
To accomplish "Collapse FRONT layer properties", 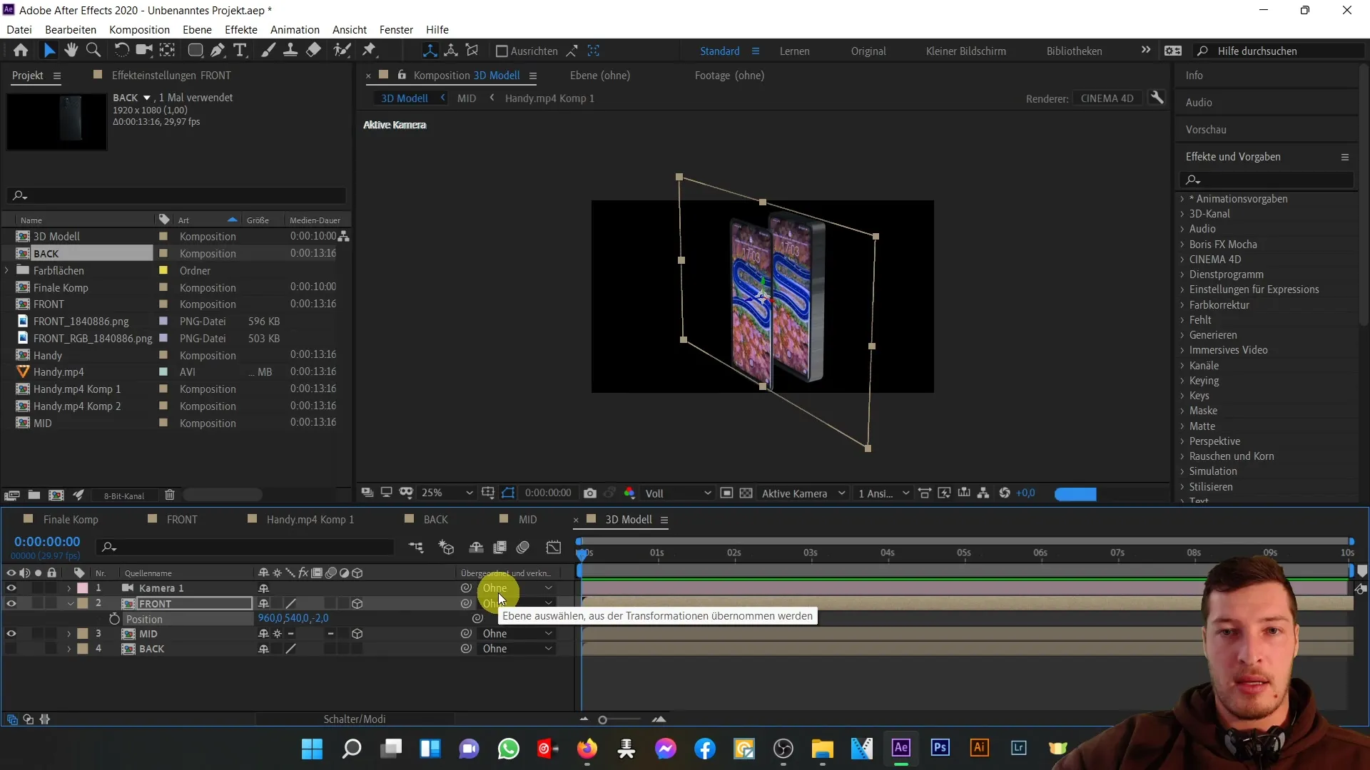I will (70, 604).
